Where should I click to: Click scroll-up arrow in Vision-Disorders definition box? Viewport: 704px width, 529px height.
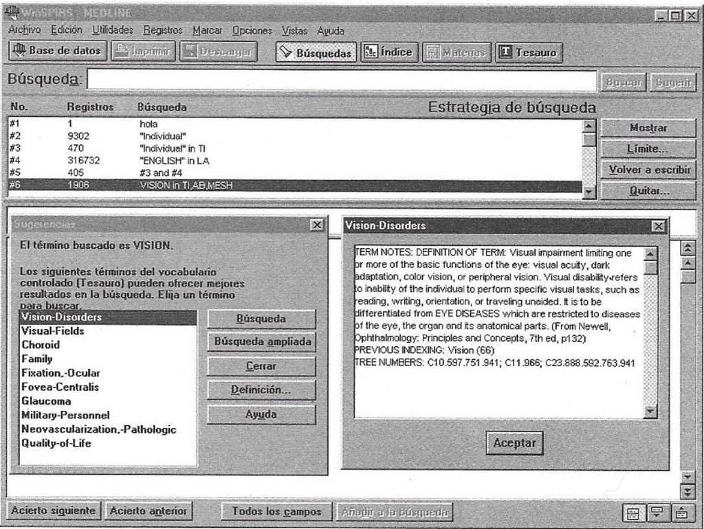650,254
